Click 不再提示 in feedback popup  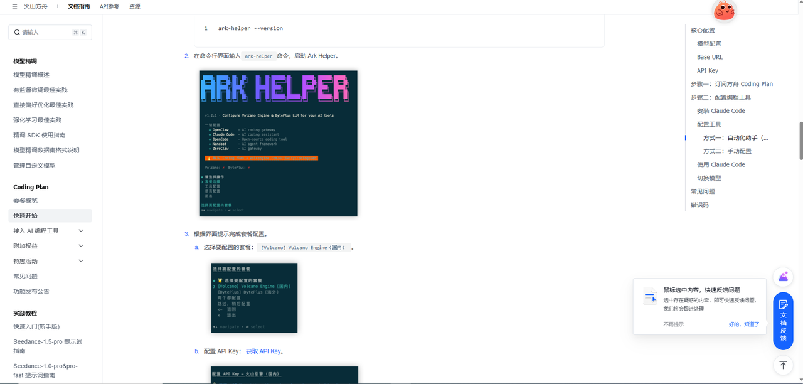(674, 324)
